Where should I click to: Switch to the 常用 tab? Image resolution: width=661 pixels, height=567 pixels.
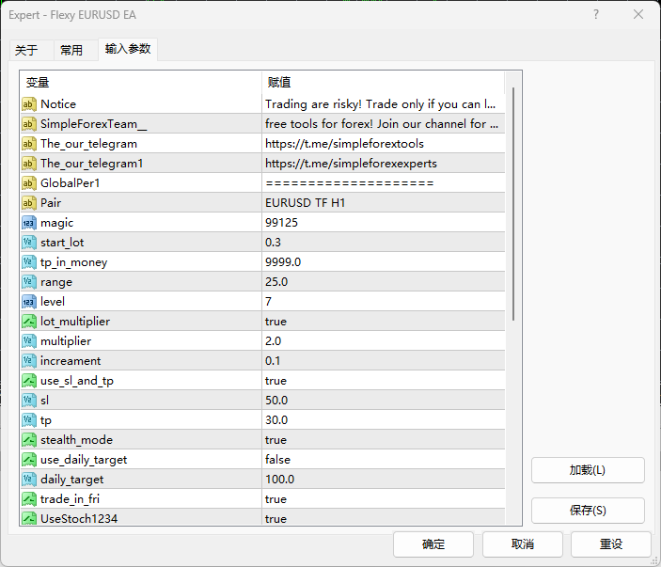coord(71,51)
